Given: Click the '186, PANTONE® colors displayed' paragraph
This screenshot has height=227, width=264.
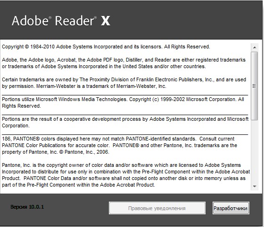Looking at the screenshot, I should [x=119, y=145].
